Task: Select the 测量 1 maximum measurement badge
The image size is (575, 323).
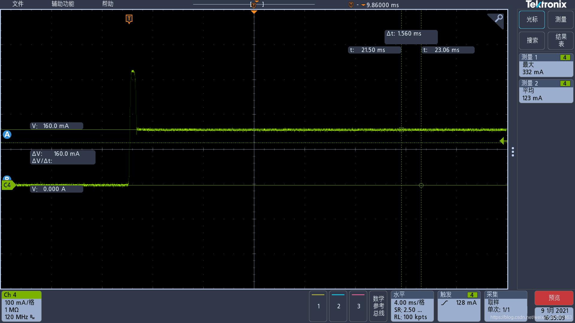Action: pyautogui.click(x=546, y=65)
